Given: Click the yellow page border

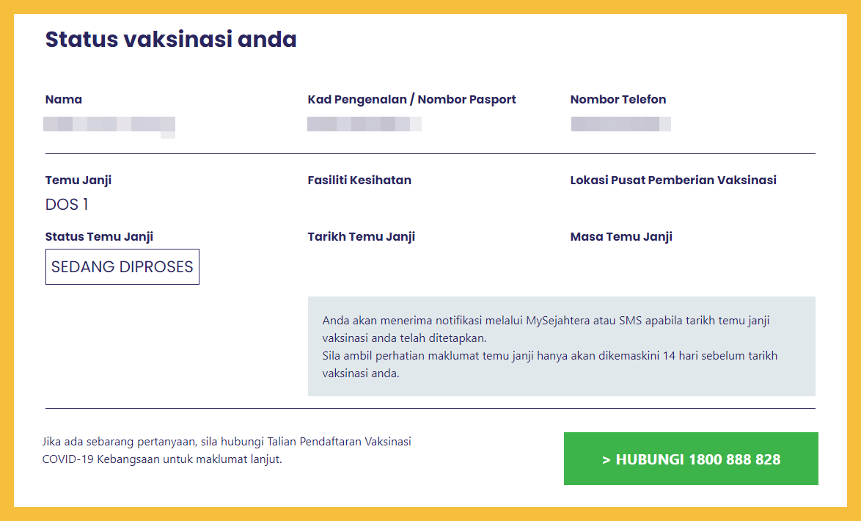Looking at the screenshot, I should [x=6, y=260].
